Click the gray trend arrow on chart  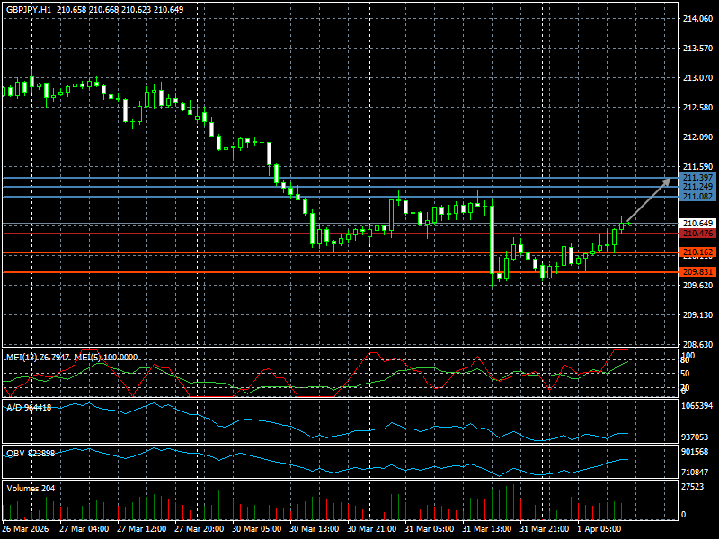tap(648, 200)
